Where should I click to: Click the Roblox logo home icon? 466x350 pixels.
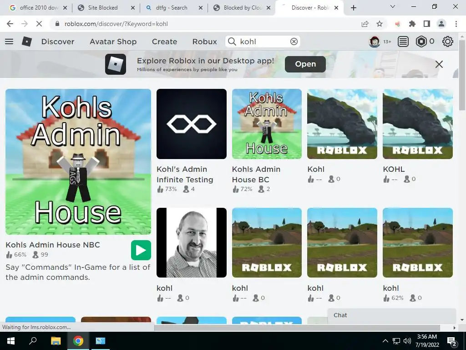point(27,41)
